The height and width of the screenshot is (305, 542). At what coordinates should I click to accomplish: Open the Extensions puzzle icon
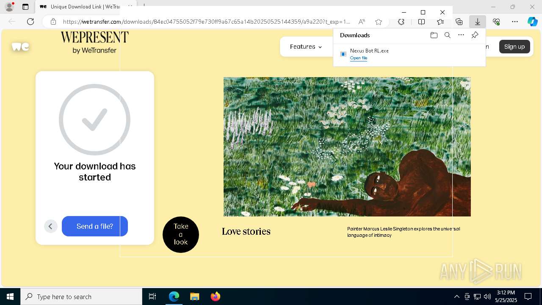point(401,22)
